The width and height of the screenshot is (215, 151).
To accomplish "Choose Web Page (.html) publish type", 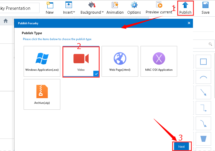I will pyautogui.click(x=120, y=62).
